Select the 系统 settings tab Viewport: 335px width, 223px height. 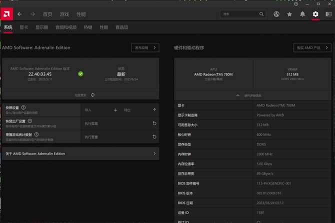(8, 27)
